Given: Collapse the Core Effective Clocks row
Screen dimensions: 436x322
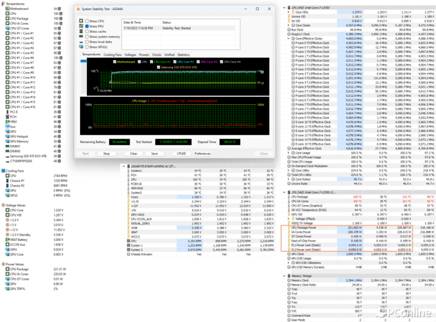Looking at the screenshot, I should tap(288, 39).
